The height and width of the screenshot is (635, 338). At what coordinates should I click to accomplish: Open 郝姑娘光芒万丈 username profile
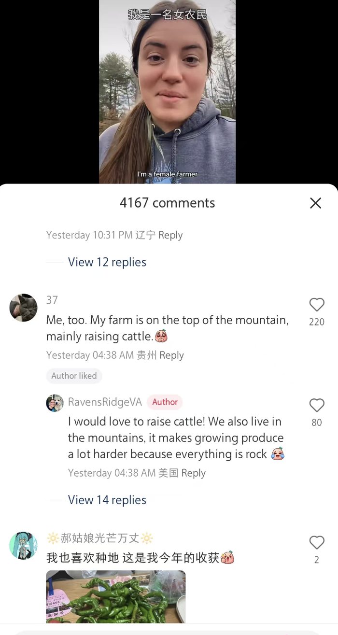(x=100, y=538)
